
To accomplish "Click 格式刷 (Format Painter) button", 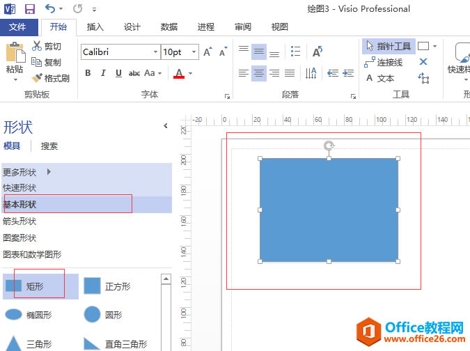I will [x=52, y=78].
